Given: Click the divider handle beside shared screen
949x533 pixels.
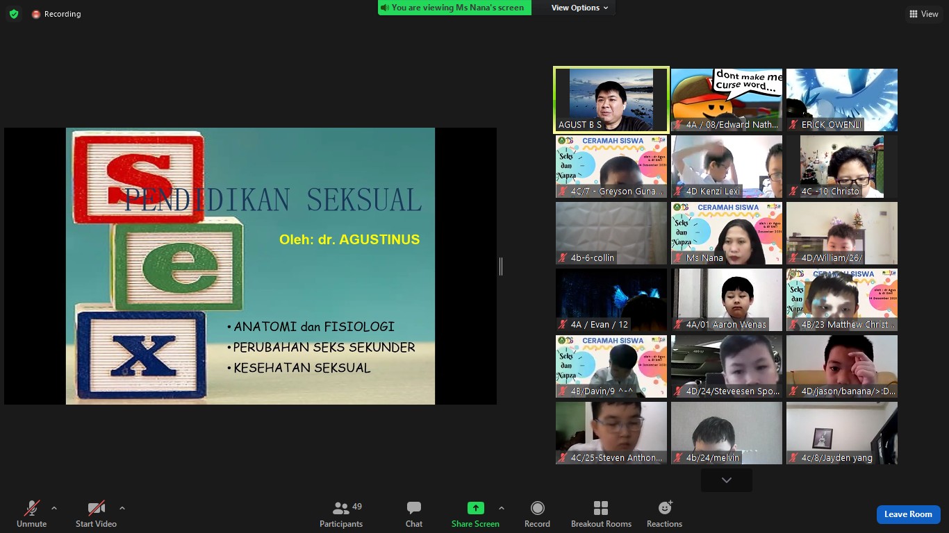Looking at the screenshot, I should click(x=500, y=266).
